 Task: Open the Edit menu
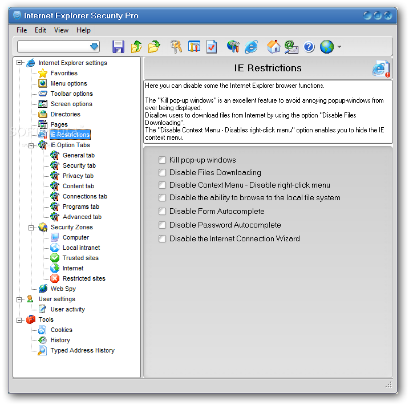(x=41, y=30)
